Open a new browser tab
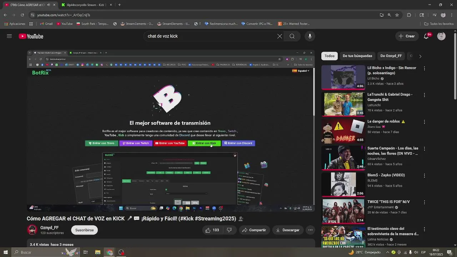The width and height of the screenshot is (457, 257). coord(119,5)
